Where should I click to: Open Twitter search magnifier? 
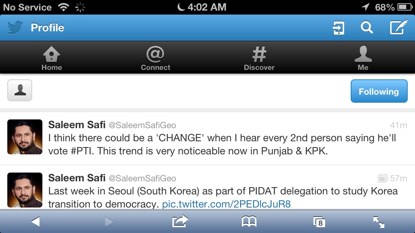(x=366, y=28)
